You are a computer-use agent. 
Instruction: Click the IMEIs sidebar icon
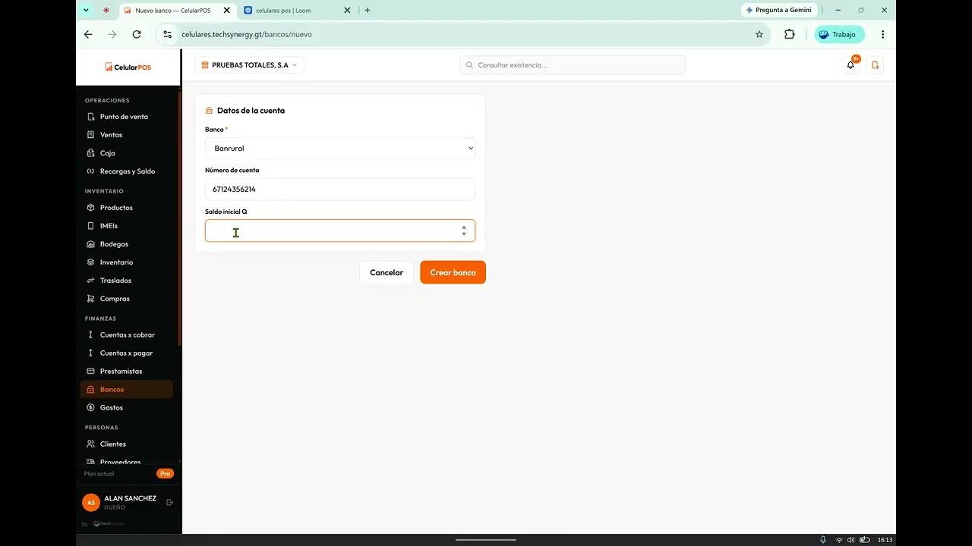[90, 226]
